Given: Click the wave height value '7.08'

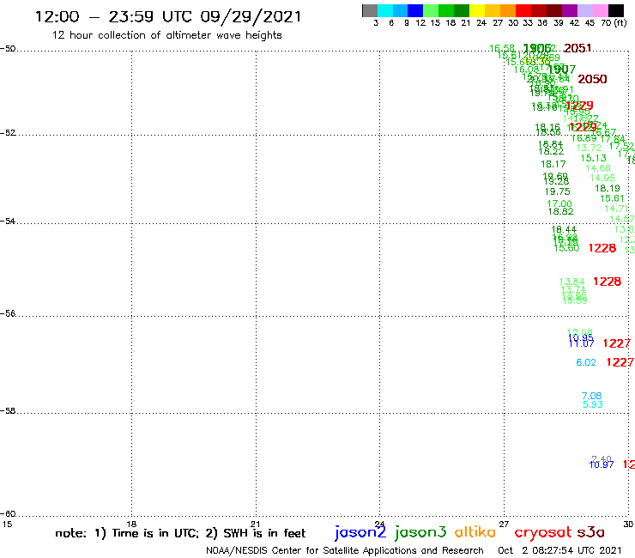Looking at the screenshot, I should [591, 396].
